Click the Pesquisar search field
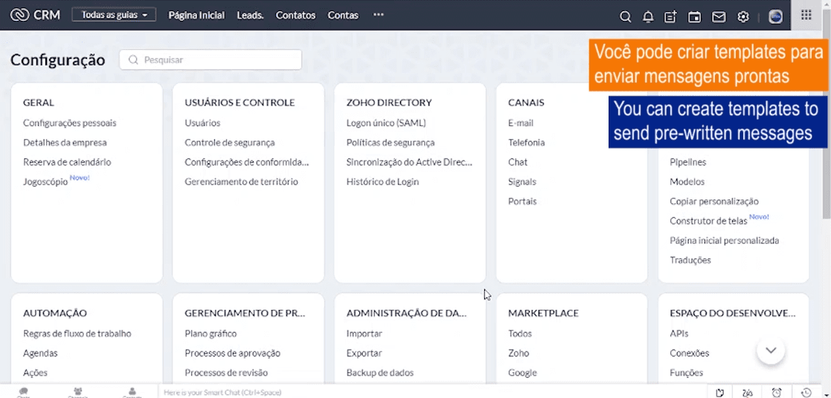The width and height of the screenshot is (831, 398). click(211, 60)
